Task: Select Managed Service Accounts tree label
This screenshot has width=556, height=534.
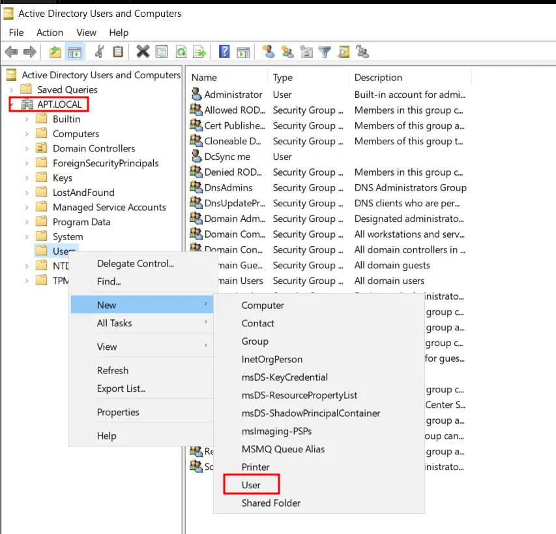Action: click(110, 208)
